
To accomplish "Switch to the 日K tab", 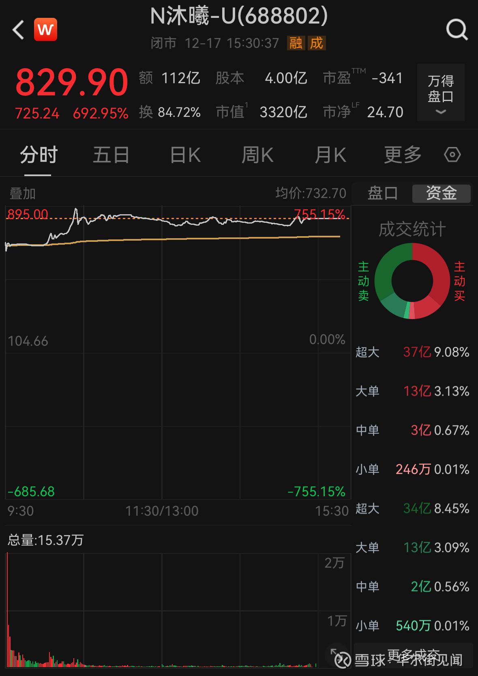I will click(185, 155).
